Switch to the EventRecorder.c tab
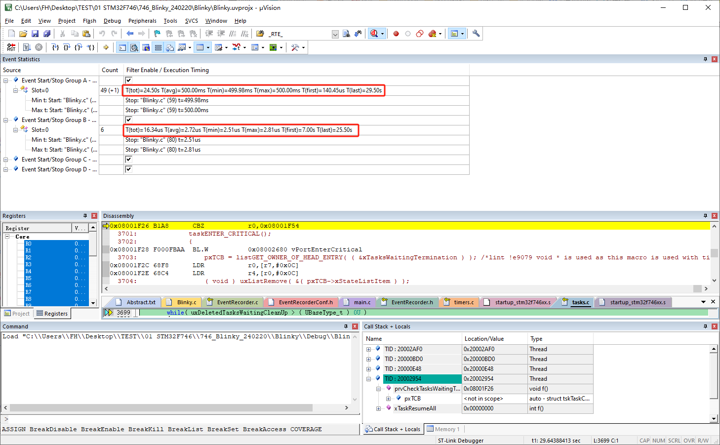720x445 pixels. [237, 302]
